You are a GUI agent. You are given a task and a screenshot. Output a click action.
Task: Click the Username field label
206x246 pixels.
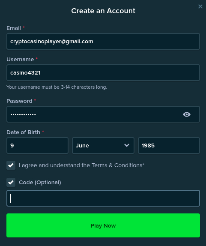pos(20,59)
